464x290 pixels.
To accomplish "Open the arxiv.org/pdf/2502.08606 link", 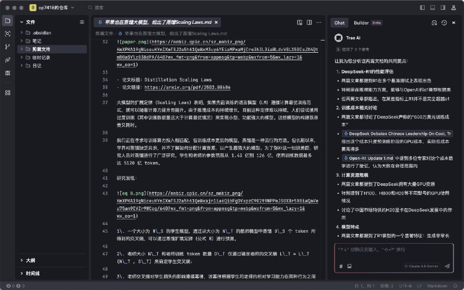I will 187,87.
